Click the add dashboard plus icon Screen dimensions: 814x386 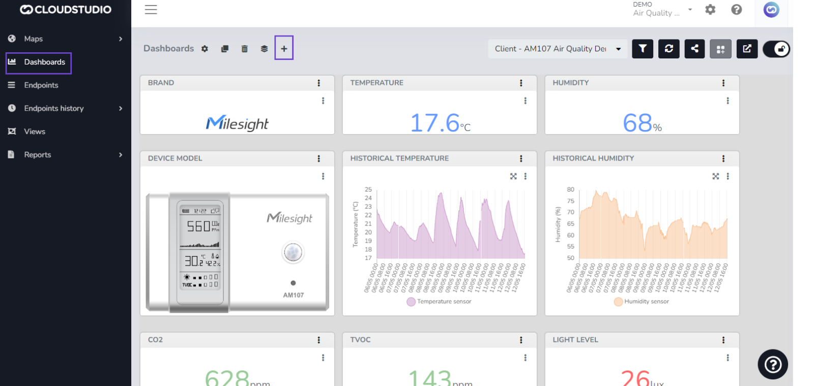(284, 48)
